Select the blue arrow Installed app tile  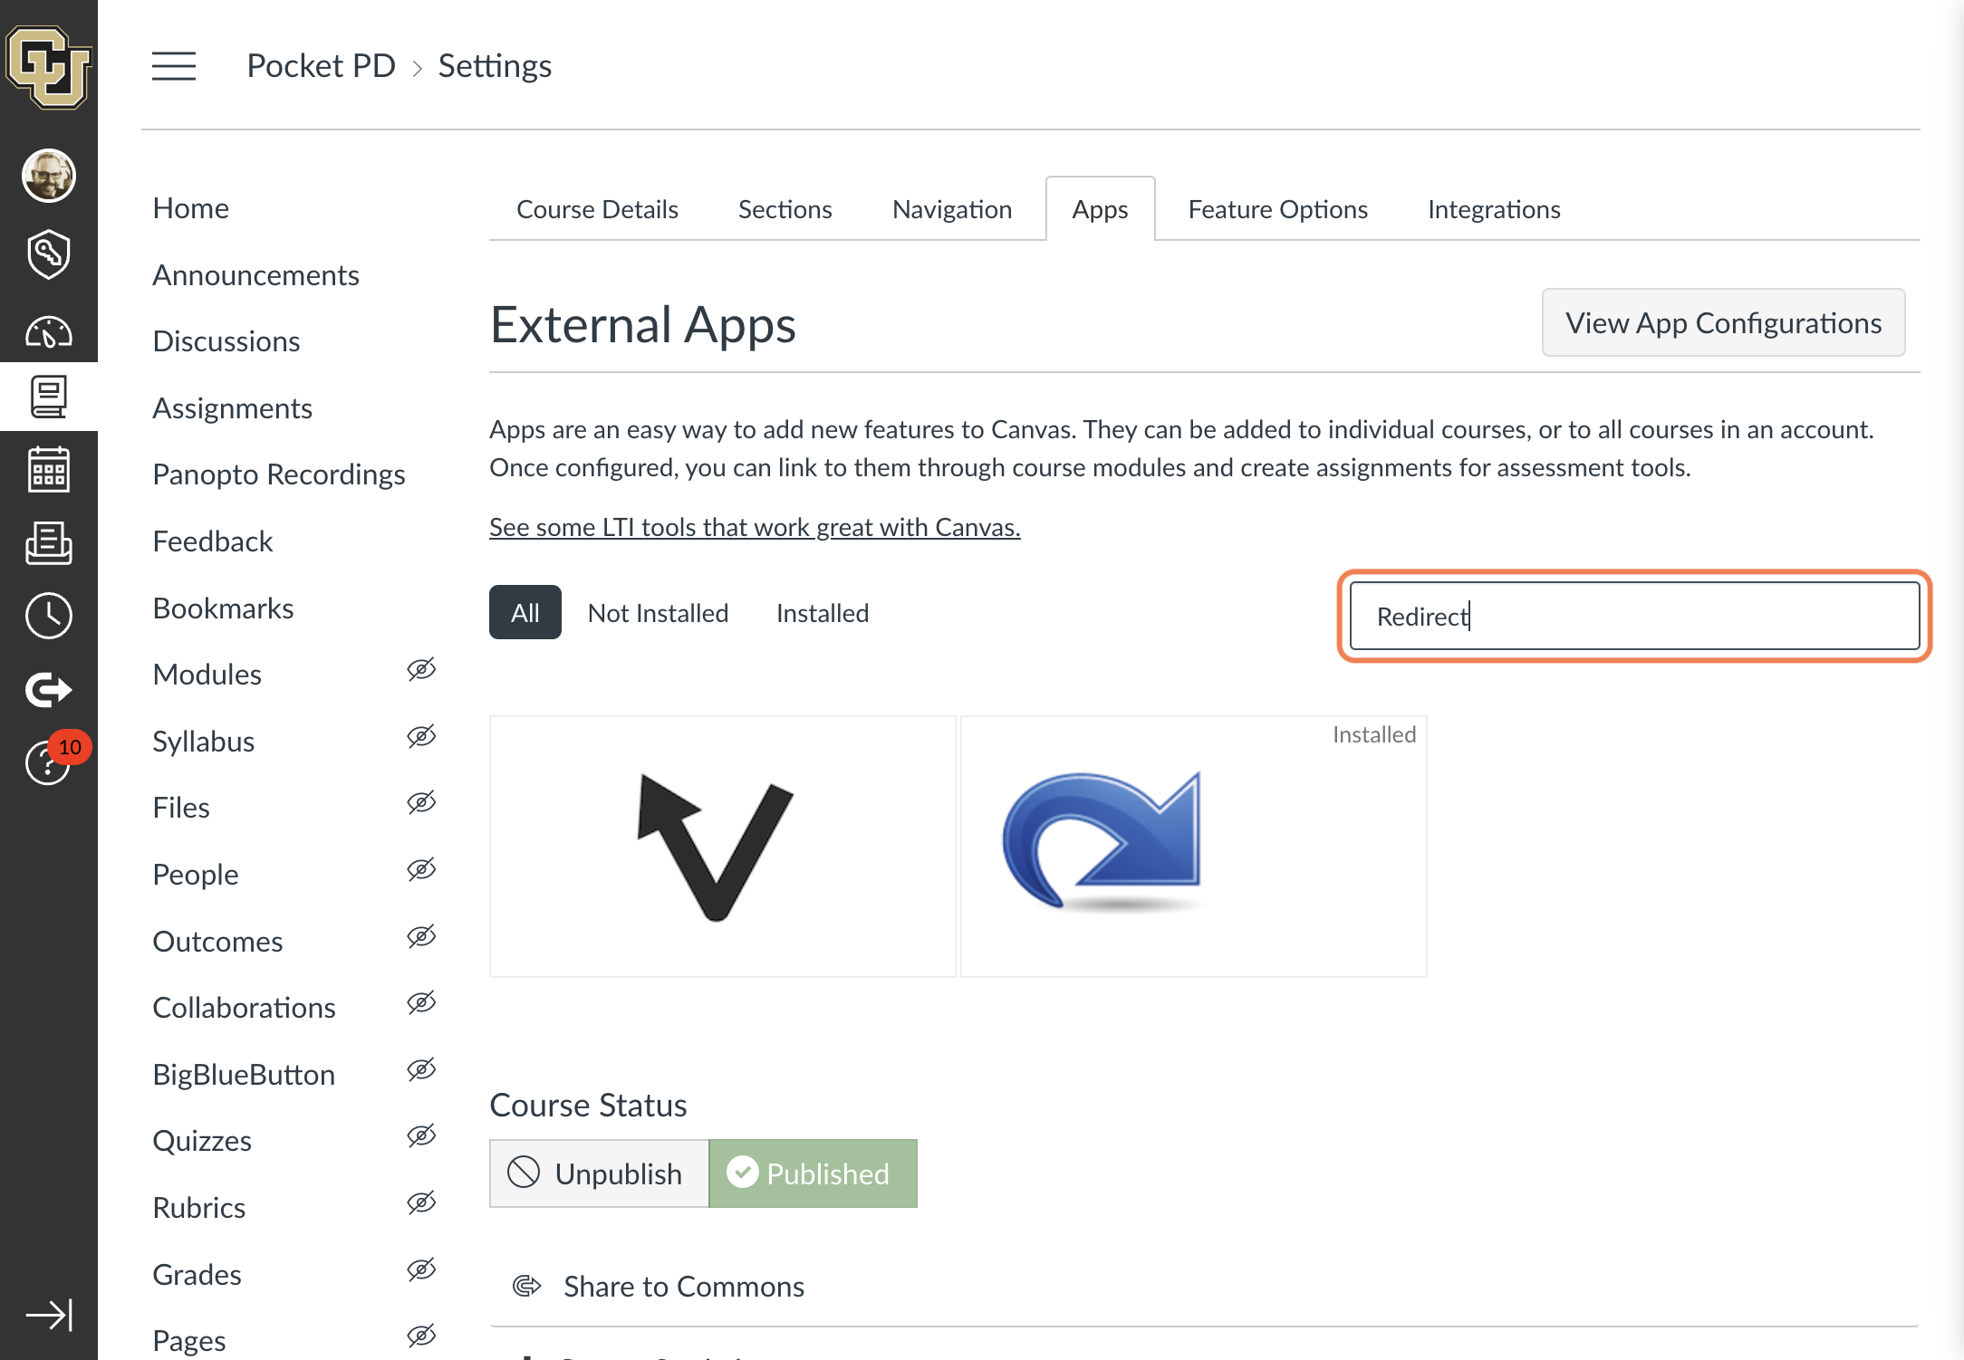click(1193, 847)
